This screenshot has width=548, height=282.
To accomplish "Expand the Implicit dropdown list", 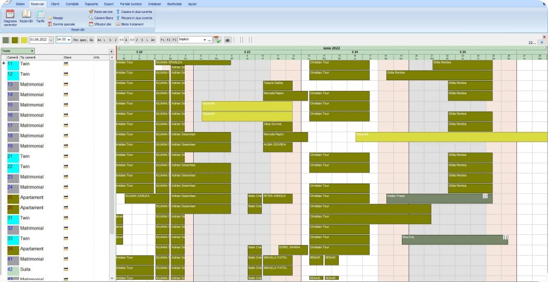I will coord(205,40).
